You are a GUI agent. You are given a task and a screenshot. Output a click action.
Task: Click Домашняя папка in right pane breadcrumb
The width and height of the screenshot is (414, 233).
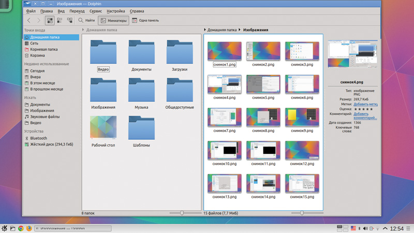(x=222, y=30)
